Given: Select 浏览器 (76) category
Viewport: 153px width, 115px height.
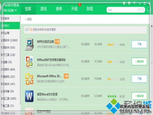Looking at the screenshot, I should [10, 62].
